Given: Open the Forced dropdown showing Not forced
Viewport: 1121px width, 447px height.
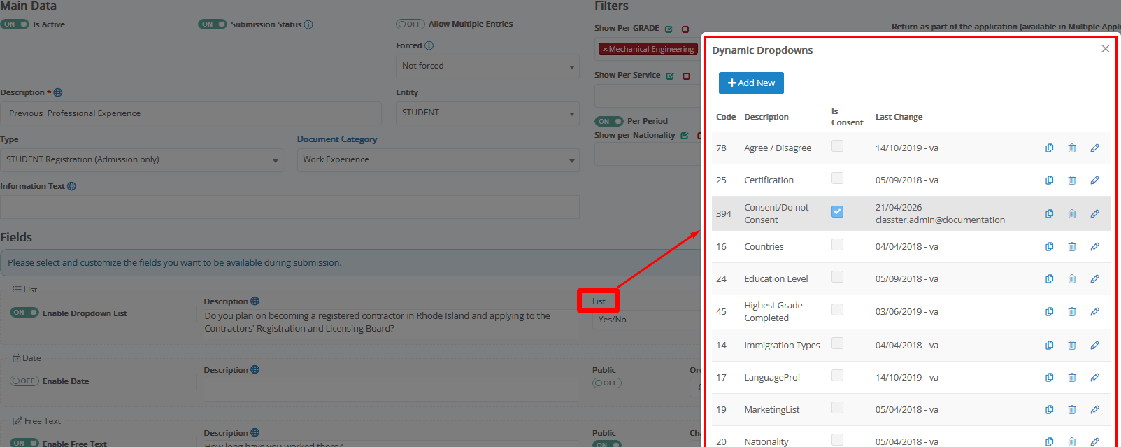Looking at the screenshot, I should (x=487, y=66).
